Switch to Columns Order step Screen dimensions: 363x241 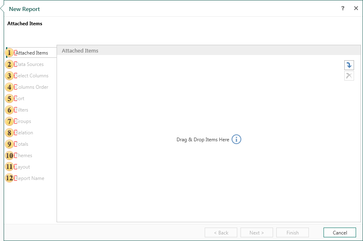click(32, 87)
